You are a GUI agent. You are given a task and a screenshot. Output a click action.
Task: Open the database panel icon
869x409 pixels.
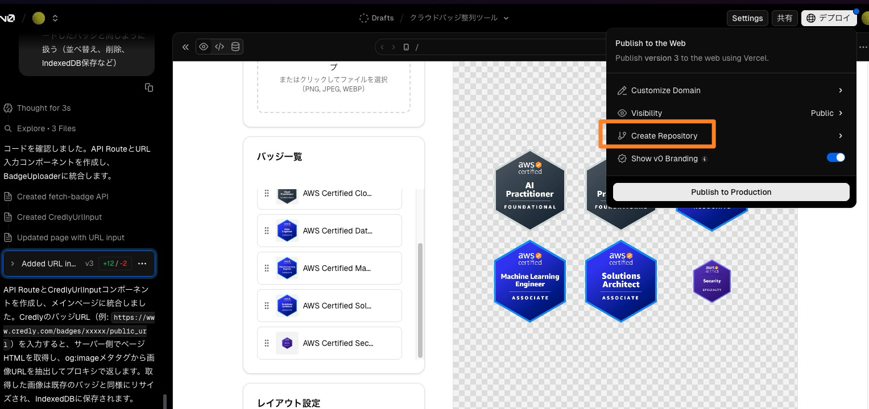pyautogui.click(x=235, y=47)
